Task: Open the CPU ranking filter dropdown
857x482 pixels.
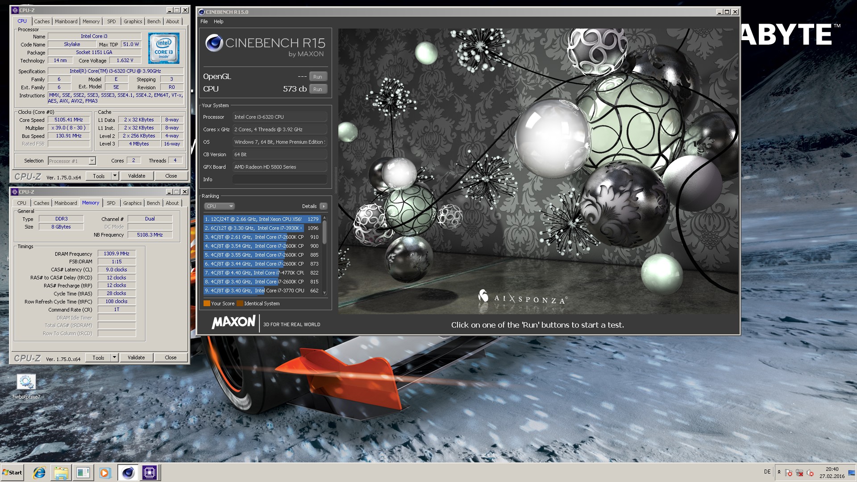Action: [219, 206]
